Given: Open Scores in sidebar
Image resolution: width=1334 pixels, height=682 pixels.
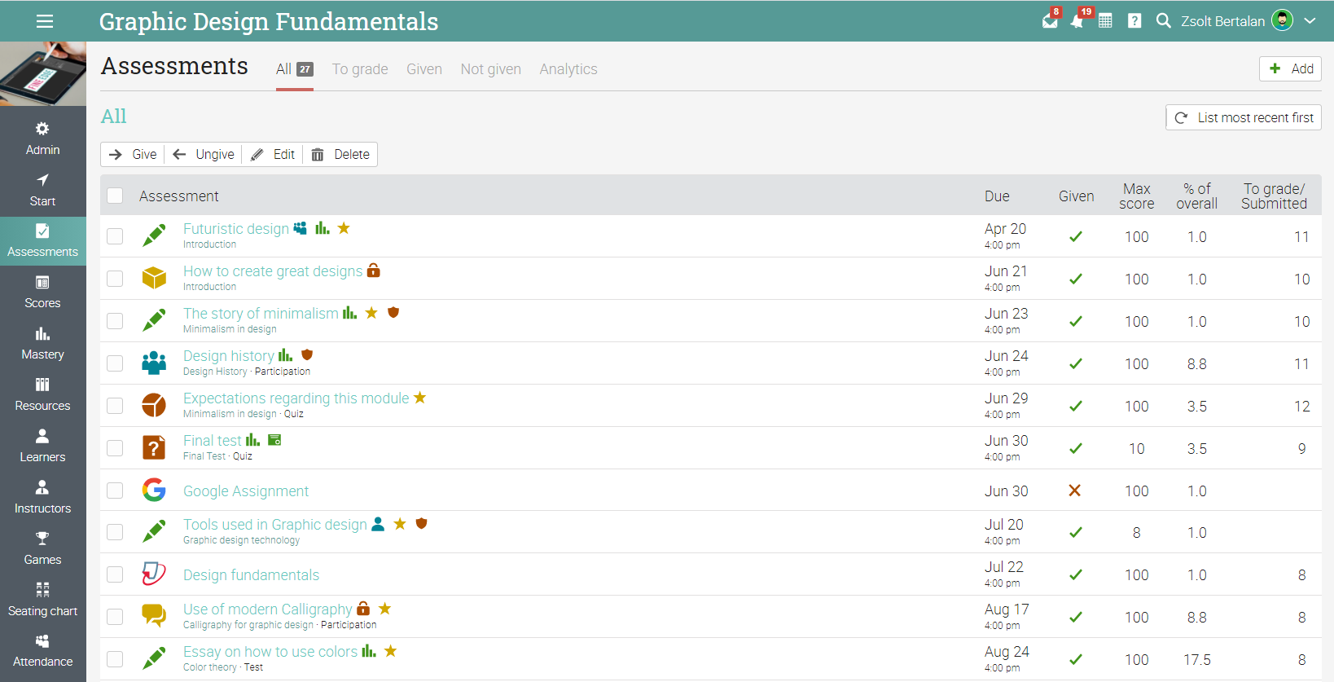Looking at the screenshot, I should point(42,293).
